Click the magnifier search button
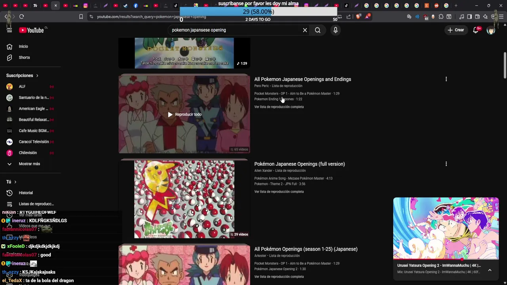507x285 pixels. tap(318, 30)
